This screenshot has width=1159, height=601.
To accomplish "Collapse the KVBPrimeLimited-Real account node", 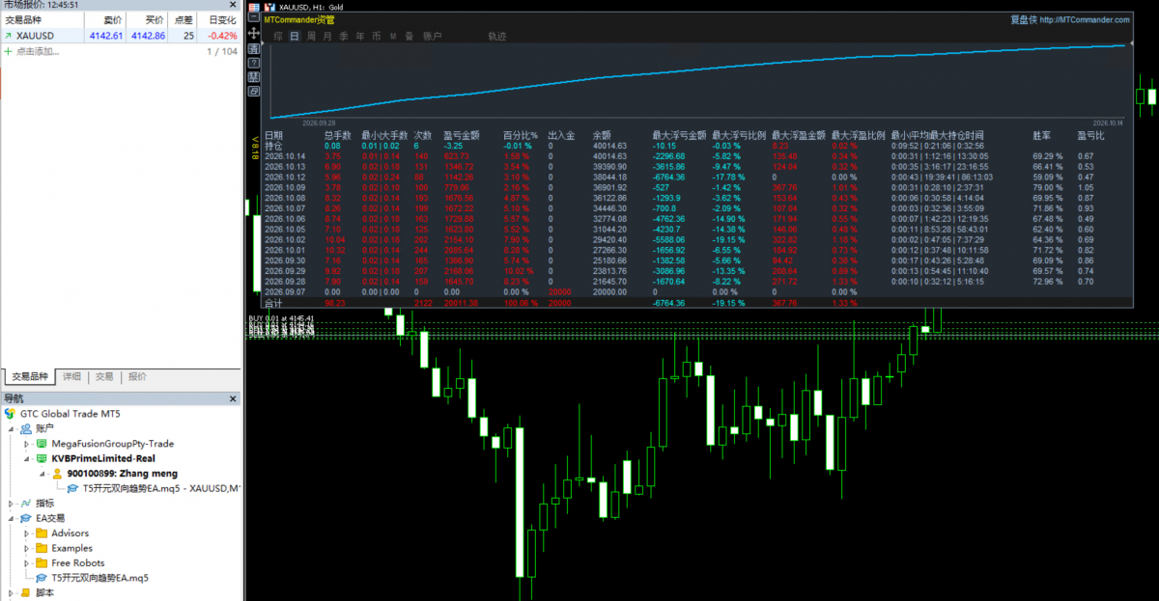I will pyautogui.click(x=27, y=458).
